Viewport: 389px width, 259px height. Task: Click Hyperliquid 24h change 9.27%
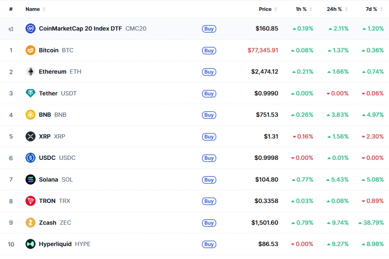(338, 244)
